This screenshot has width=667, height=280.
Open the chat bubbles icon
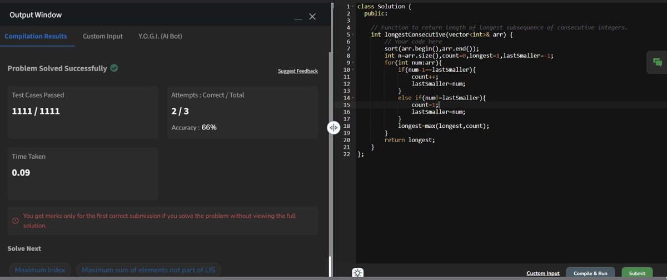(x=658, y=62)
